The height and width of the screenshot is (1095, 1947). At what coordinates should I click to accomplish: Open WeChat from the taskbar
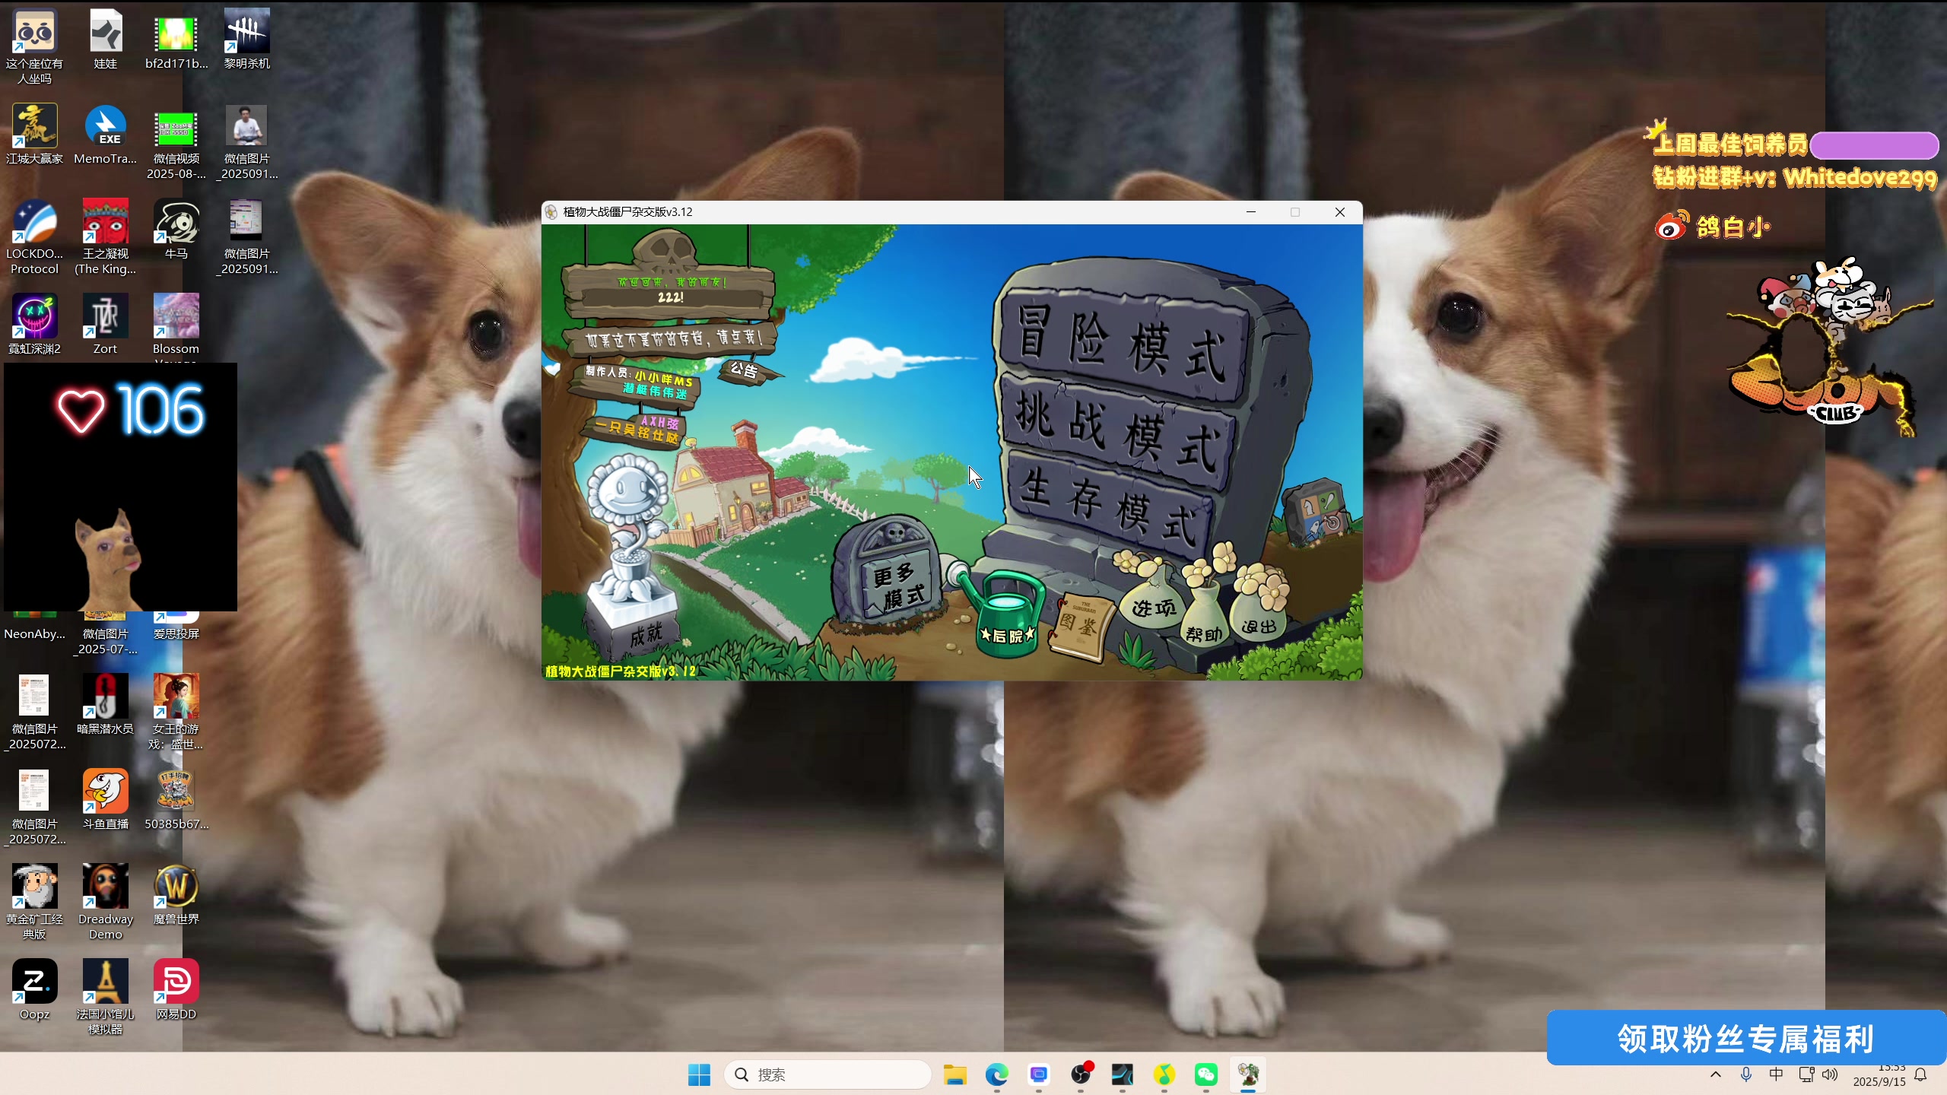[1206, 1074]
